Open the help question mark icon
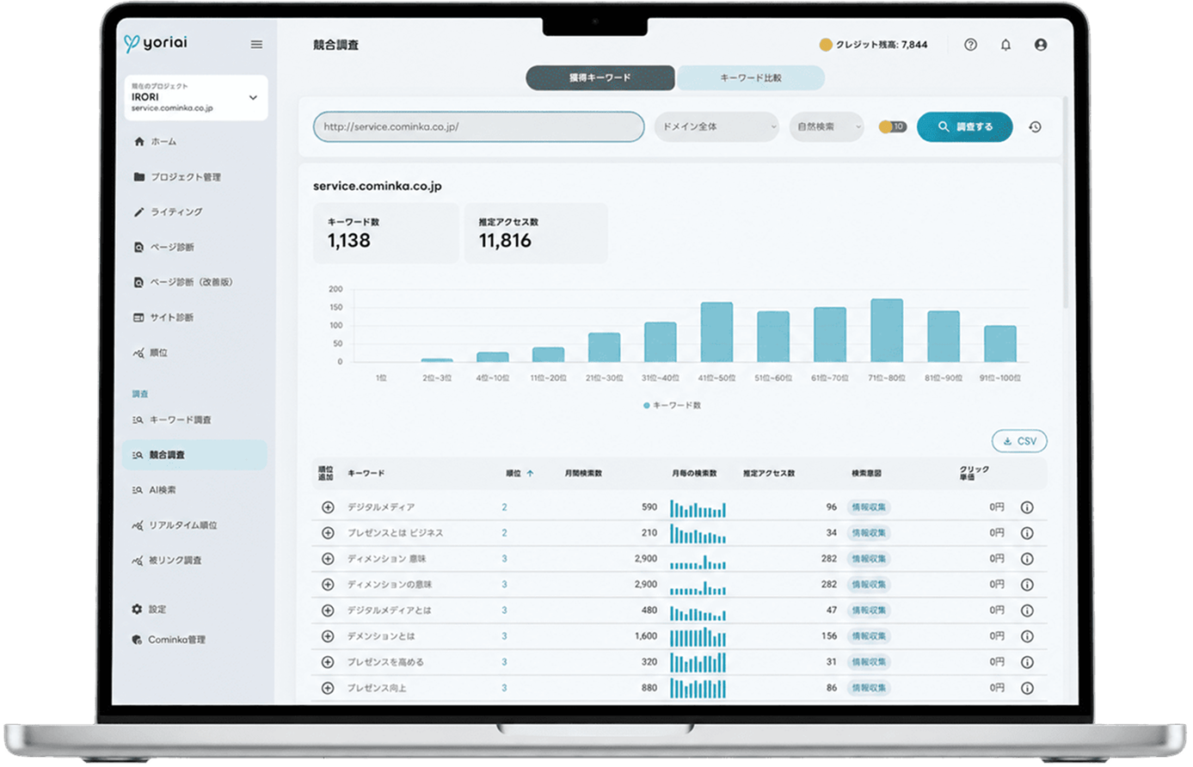The height and width of the screenshot is (767, 1193). [x=970, y=45]
